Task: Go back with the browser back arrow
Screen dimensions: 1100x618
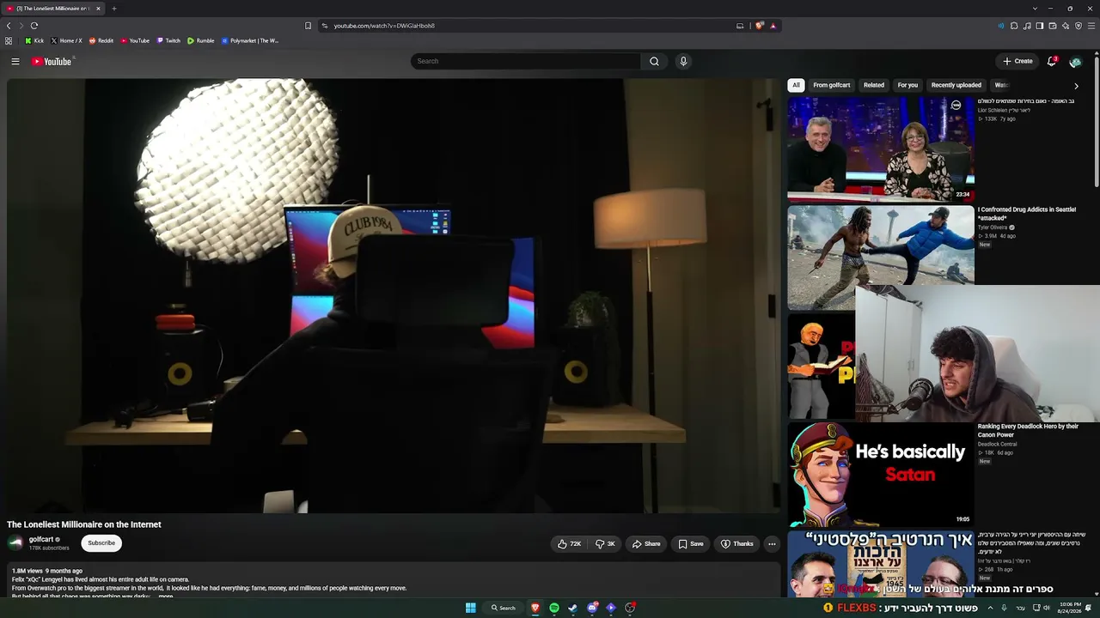Action: pos(9,26)
